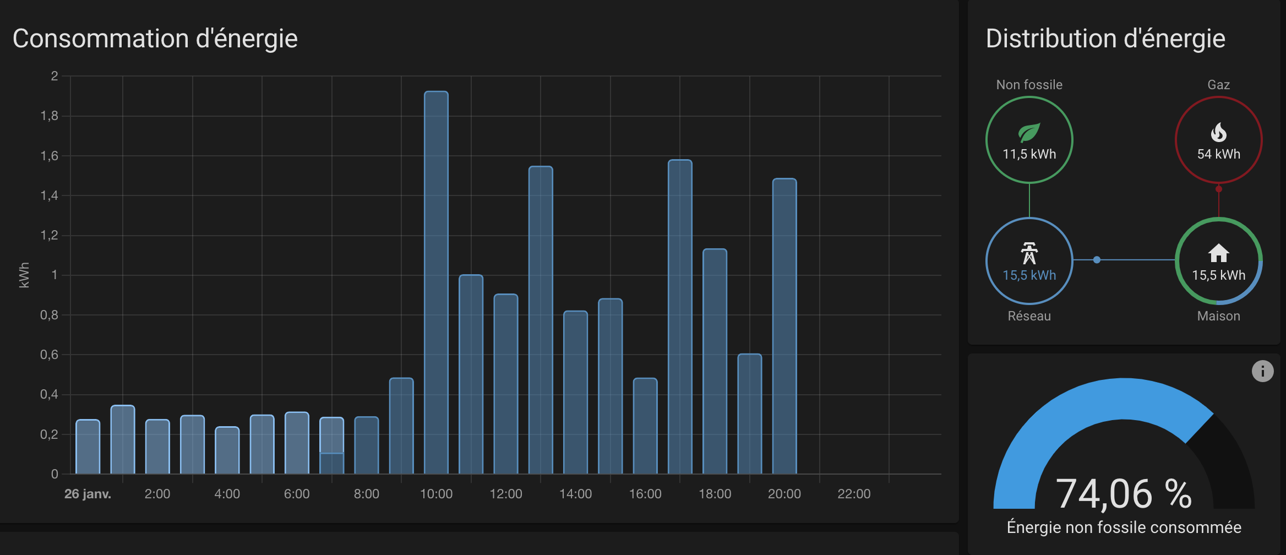Click the 22:00 axis label

pos(854,494)
